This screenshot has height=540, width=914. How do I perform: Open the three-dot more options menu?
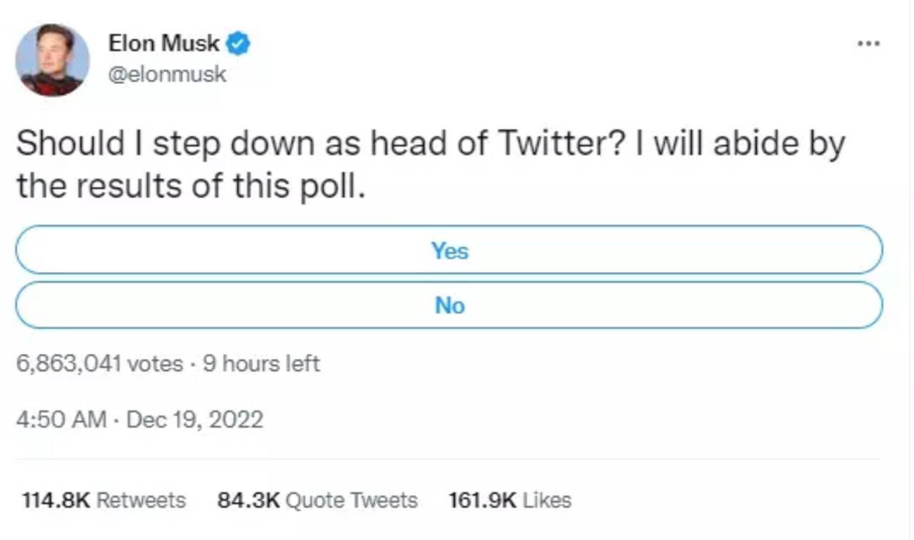point(868,44)
